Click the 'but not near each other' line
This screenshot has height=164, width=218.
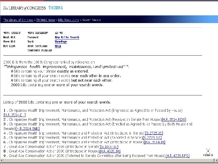pyautogui.click(x=61, y=80)
